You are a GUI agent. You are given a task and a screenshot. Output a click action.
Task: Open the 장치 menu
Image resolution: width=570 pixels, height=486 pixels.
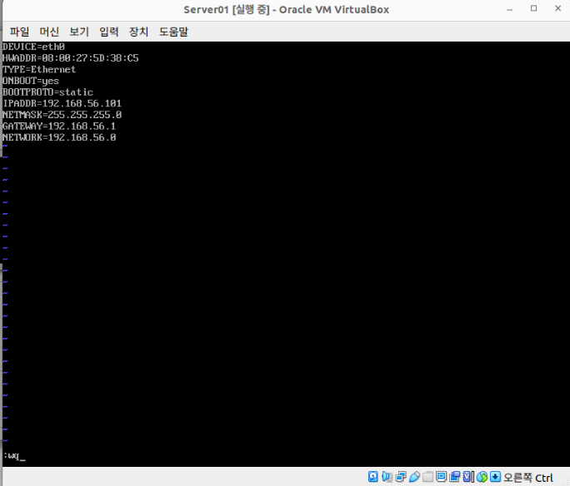tap(139, 32)
